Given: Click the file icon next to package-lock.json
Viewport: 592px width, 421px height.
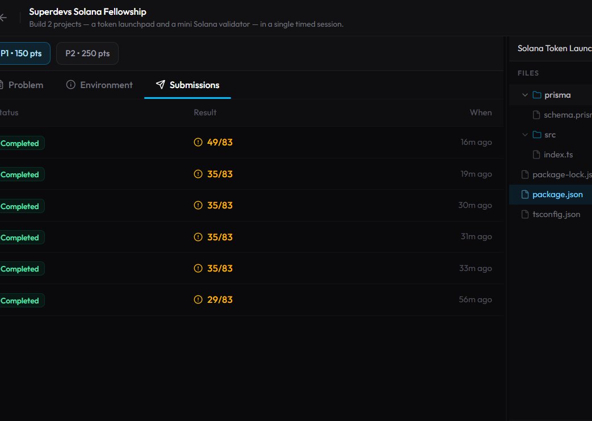Looking at the screenshot, I should (x=525, y=174).
